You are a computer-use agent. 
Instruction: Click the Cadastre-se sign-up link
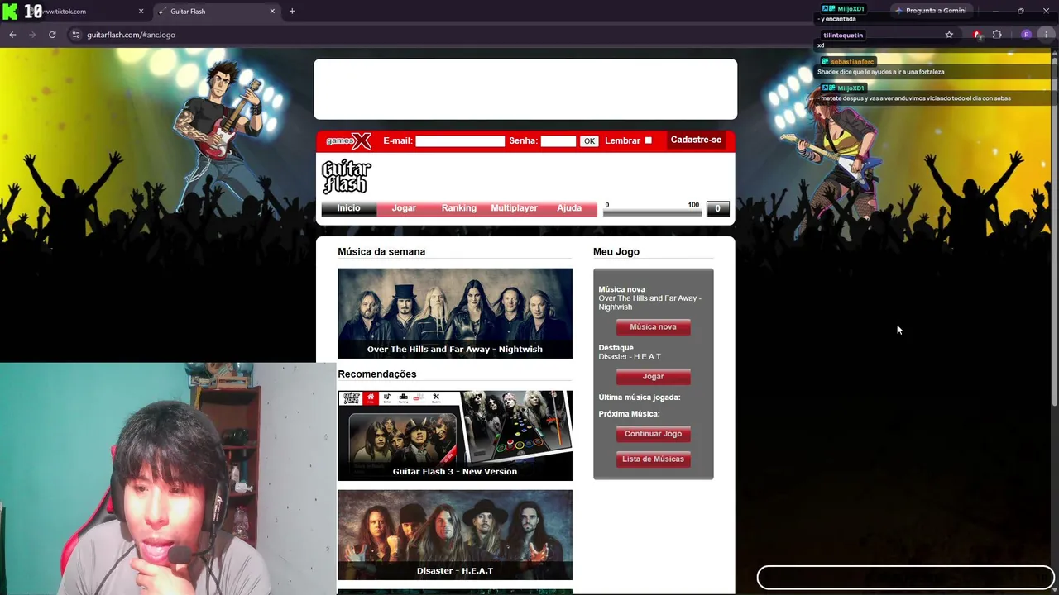click(x=696, y=140)
